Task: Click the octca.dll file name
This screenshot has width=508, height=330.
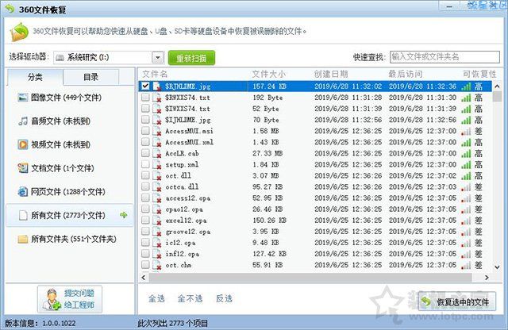Action: coord(182,187)
